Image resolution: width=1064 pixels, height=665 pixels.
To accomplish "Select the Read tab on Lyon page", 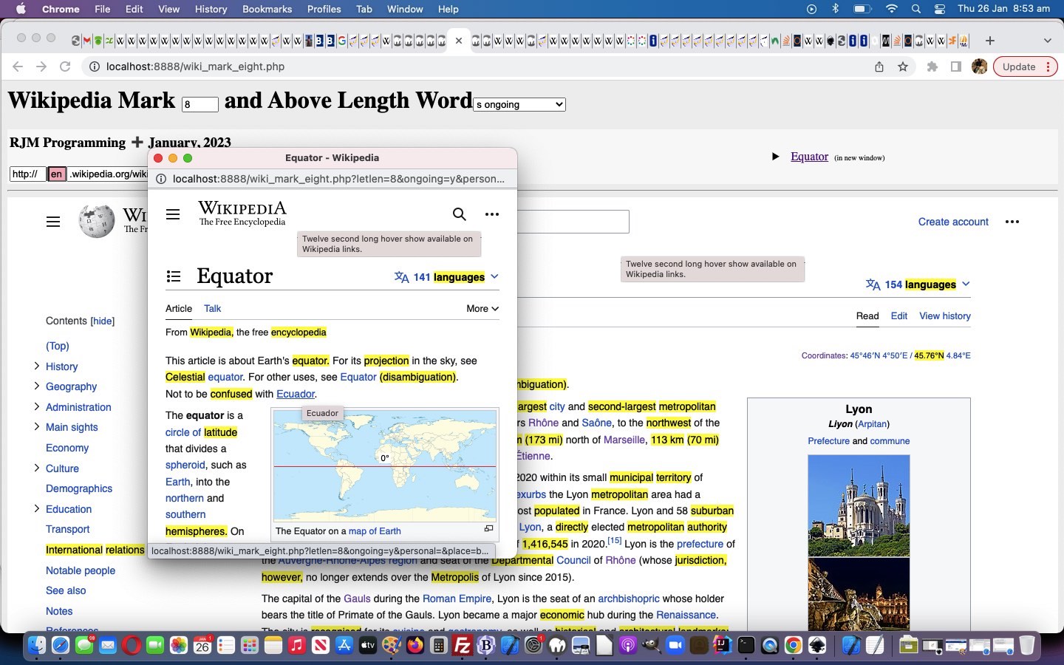I will pyautogui.click(x=867, y=316).
